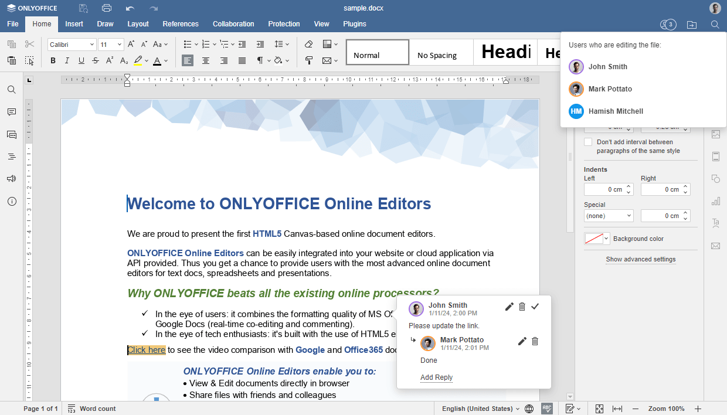The height and width of the screenshot is (415, 727).
Task: Open the Special indent dropdown
Action: [608, 215]
